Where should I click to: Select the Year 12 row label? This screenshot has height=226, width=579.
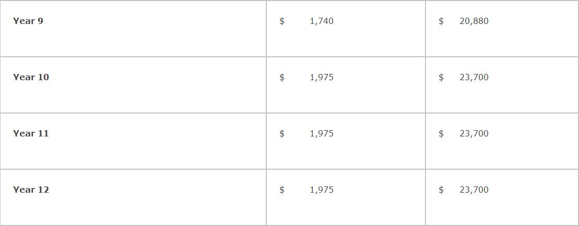(31, 190)
